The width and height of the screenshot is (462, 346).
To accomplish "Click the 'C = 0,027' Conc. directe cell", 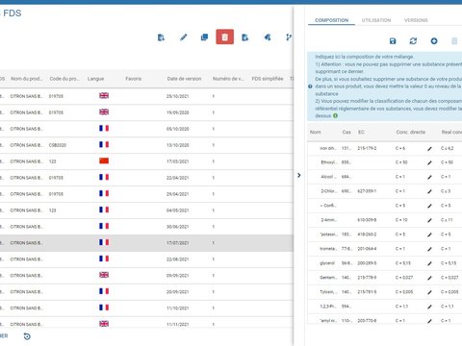I will click(x=404, y=278).
